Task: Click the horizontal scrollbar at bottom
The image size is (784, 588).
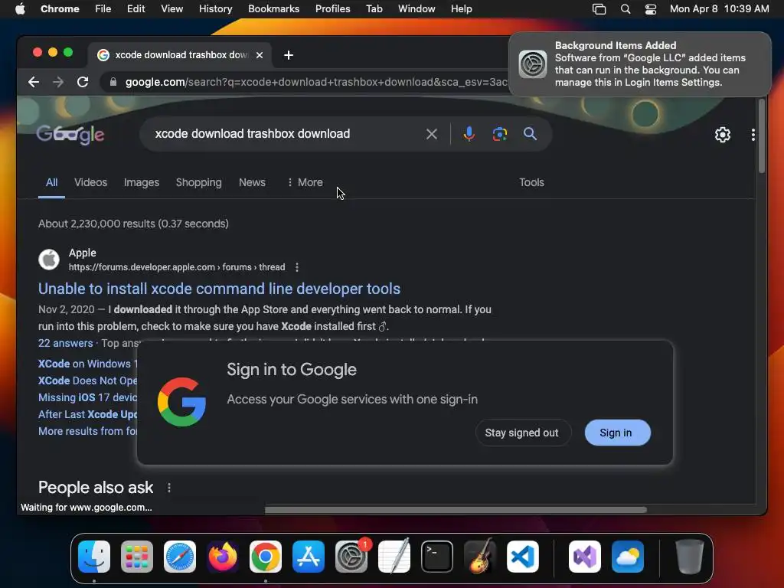Action: tap(456, 510)
